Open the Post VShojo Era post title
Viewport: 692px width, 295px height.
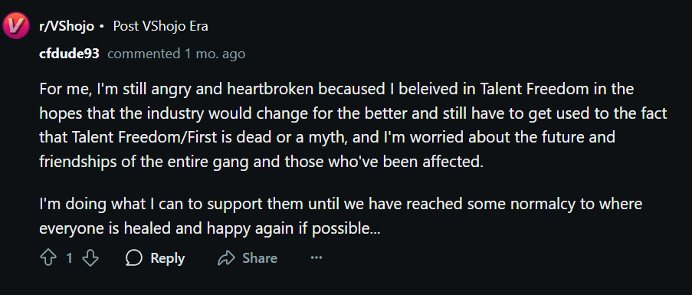coord(161,27)
